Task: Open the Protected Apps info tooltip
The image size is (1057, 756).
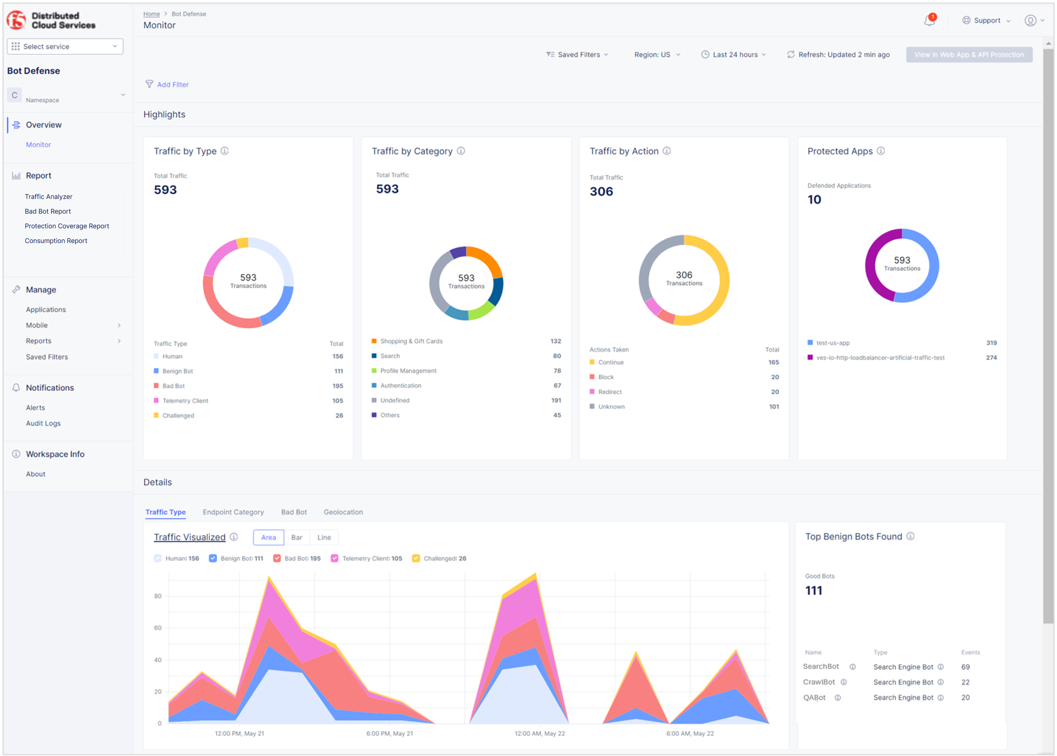Action: tap(881, 151)
